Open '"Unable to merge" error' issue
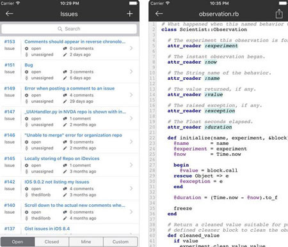This screenshot has height=247, width=288. 73,135
